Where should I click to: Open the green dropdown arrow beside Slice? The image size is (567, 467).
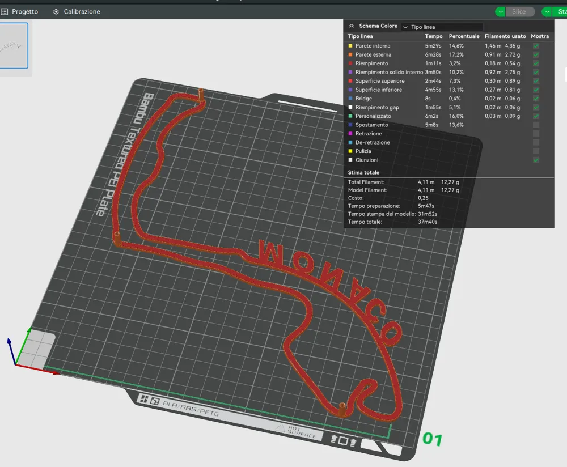(501, 11)
